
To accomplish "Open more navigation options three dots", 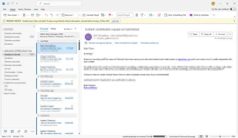I will coord(32,131).
